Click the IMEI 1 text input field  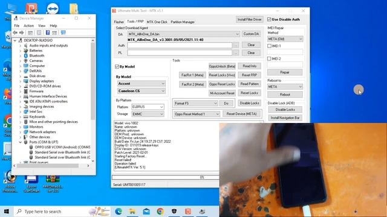click(285, 52)
